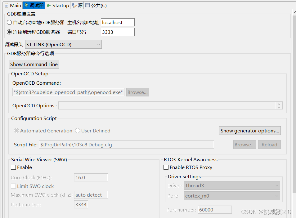The height and width of the screenshot is (218, 296).
Task: Click Browse next to OpenOCD Command
Action: [x=137, y=92]
